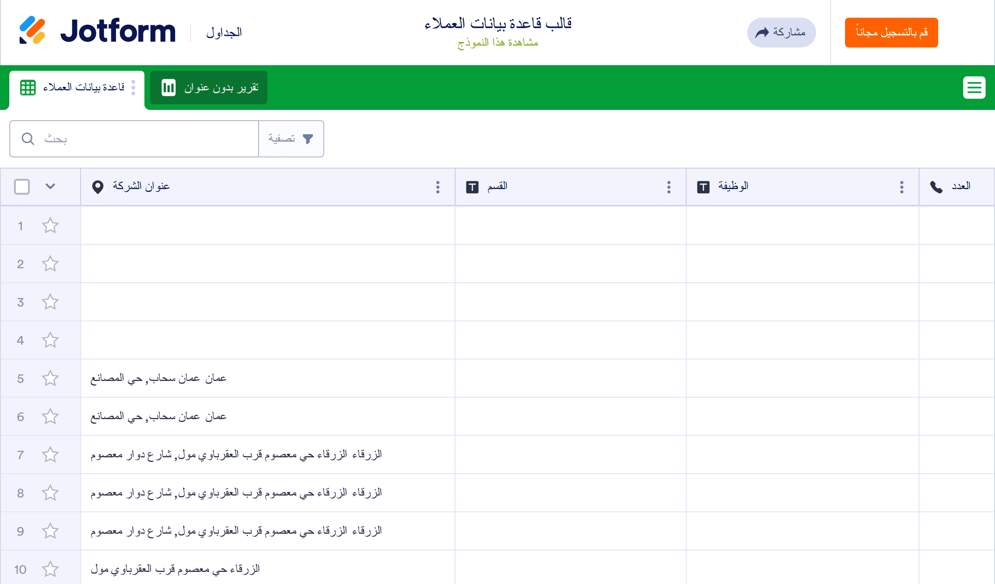Expand the row selection chevron dropdown
The image size is (995, 584).
[50, 187]
